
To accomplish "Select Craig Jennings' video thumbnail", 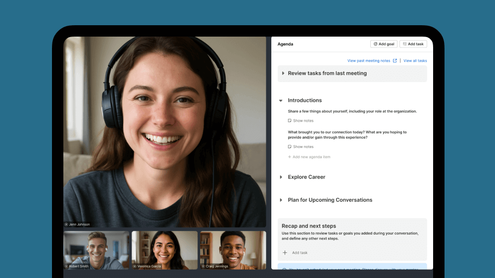I will coord(233,250).
